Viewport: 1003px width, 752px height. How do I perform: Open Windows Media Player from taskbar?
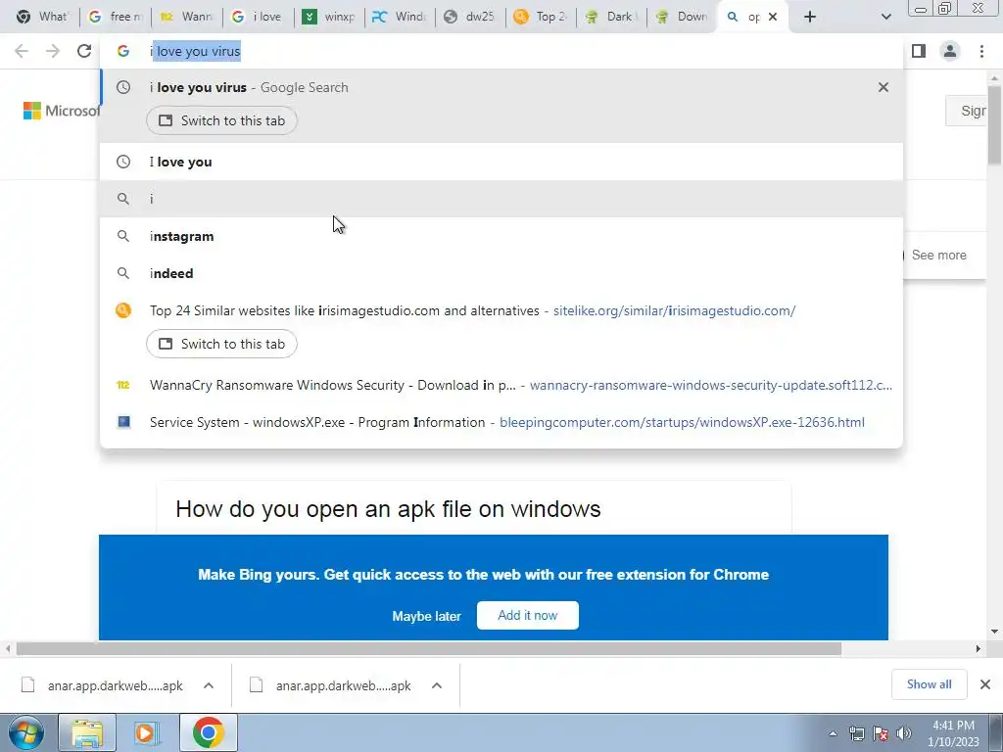[147, 732]
